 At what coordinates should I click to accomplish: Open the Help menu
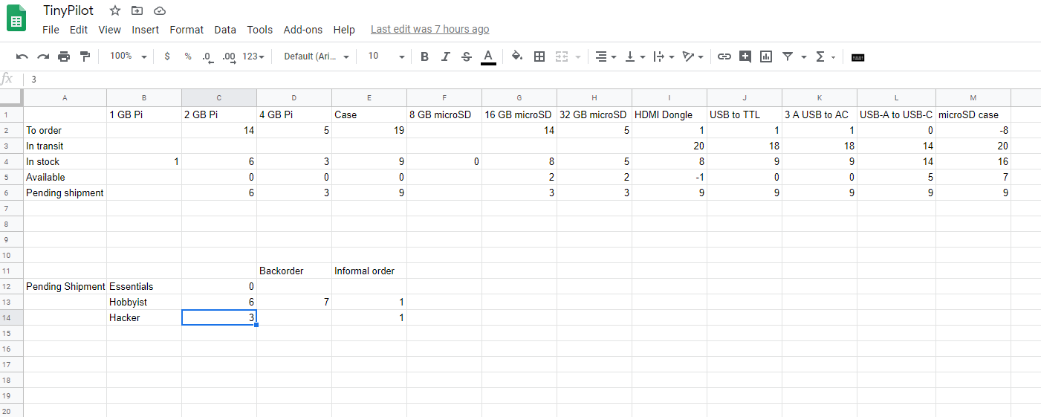pyautogui.click(x=344, y=30)
